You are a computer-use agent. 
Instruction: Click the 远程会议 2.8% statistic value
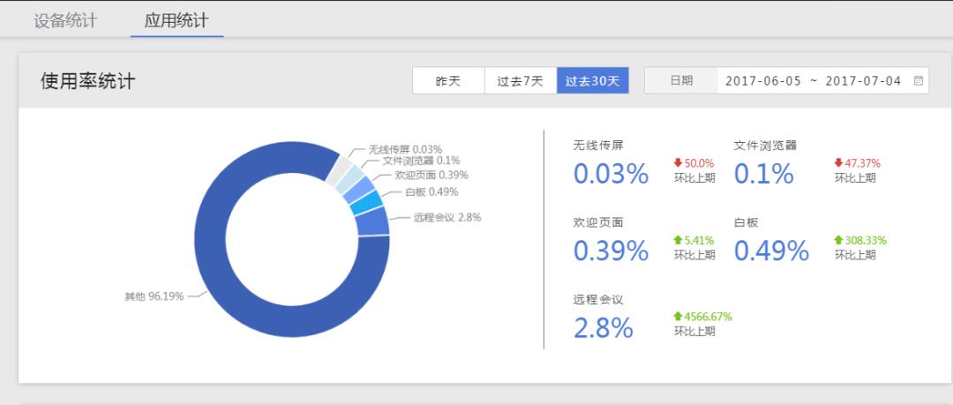tap(603, 327)
